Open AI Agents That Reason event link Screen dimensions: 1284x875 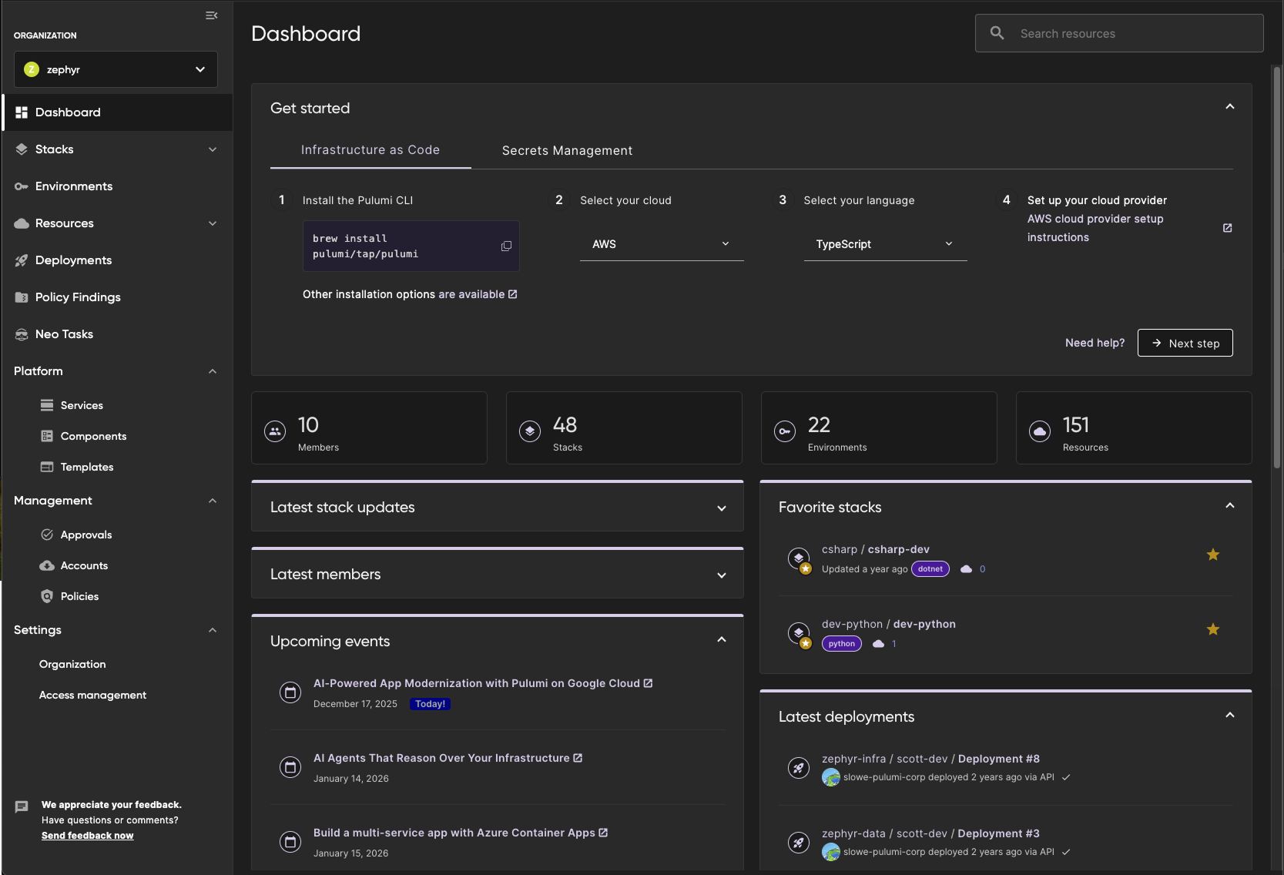coord(448,758)
